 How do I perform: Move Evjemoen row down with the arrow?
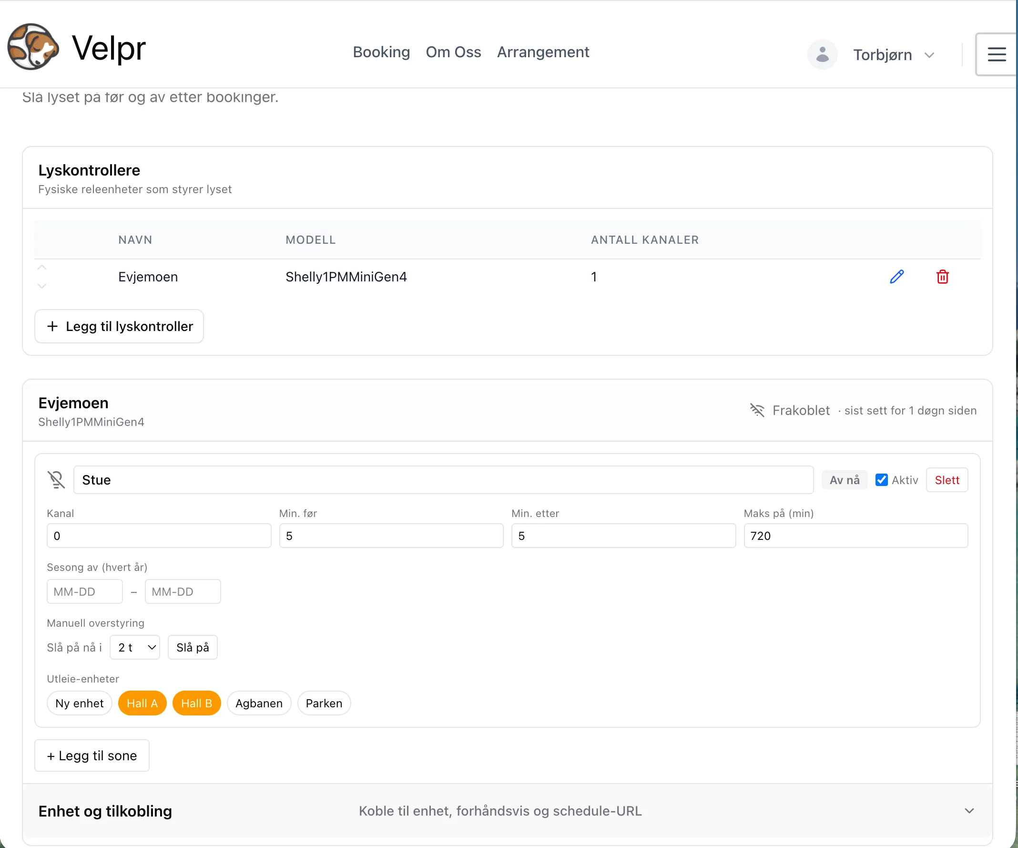42,286
